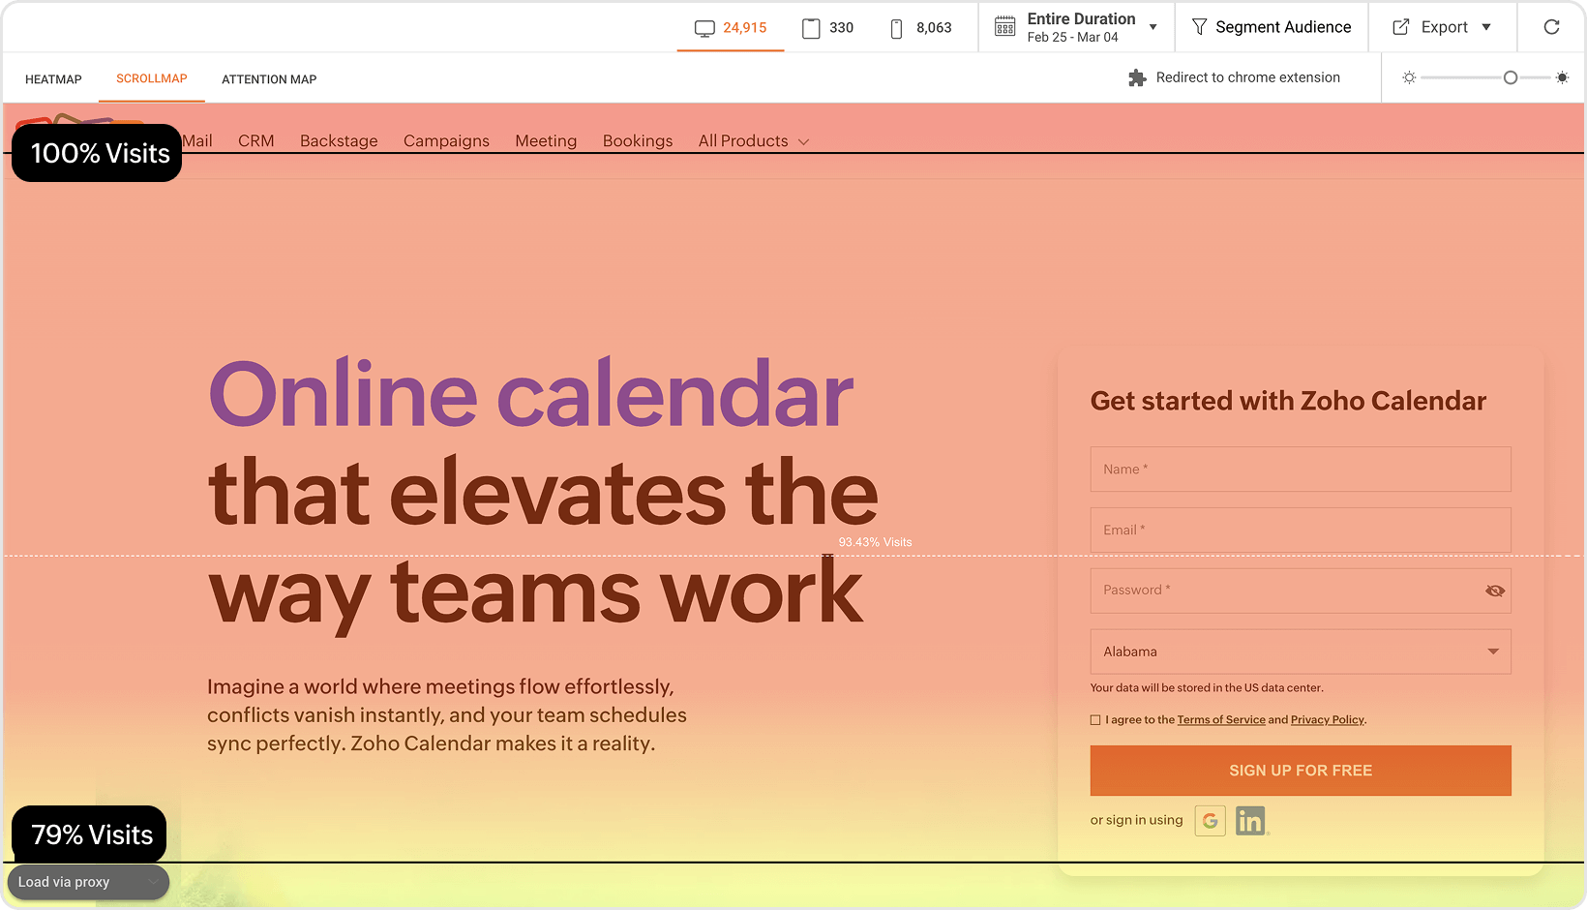Click the 330 tablet visits count

coord(842,28)
